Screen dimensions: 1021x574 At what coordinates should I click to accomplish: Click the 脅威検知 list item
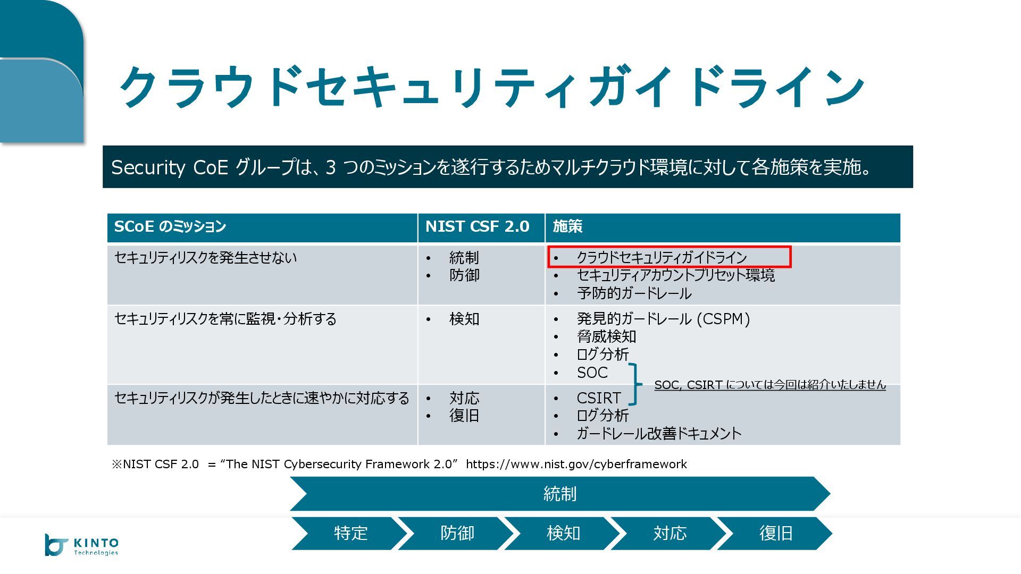(x=606, y=336)
